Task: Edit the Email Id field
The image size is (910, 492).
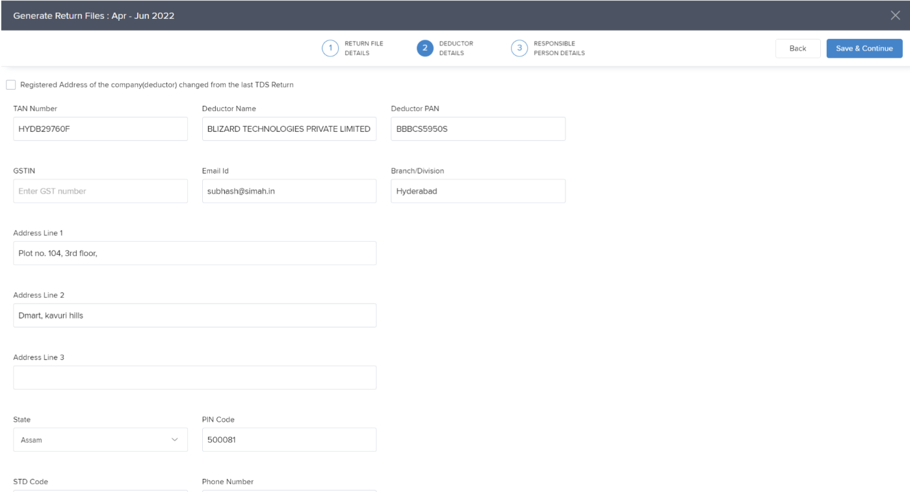Action: (289, 192)
